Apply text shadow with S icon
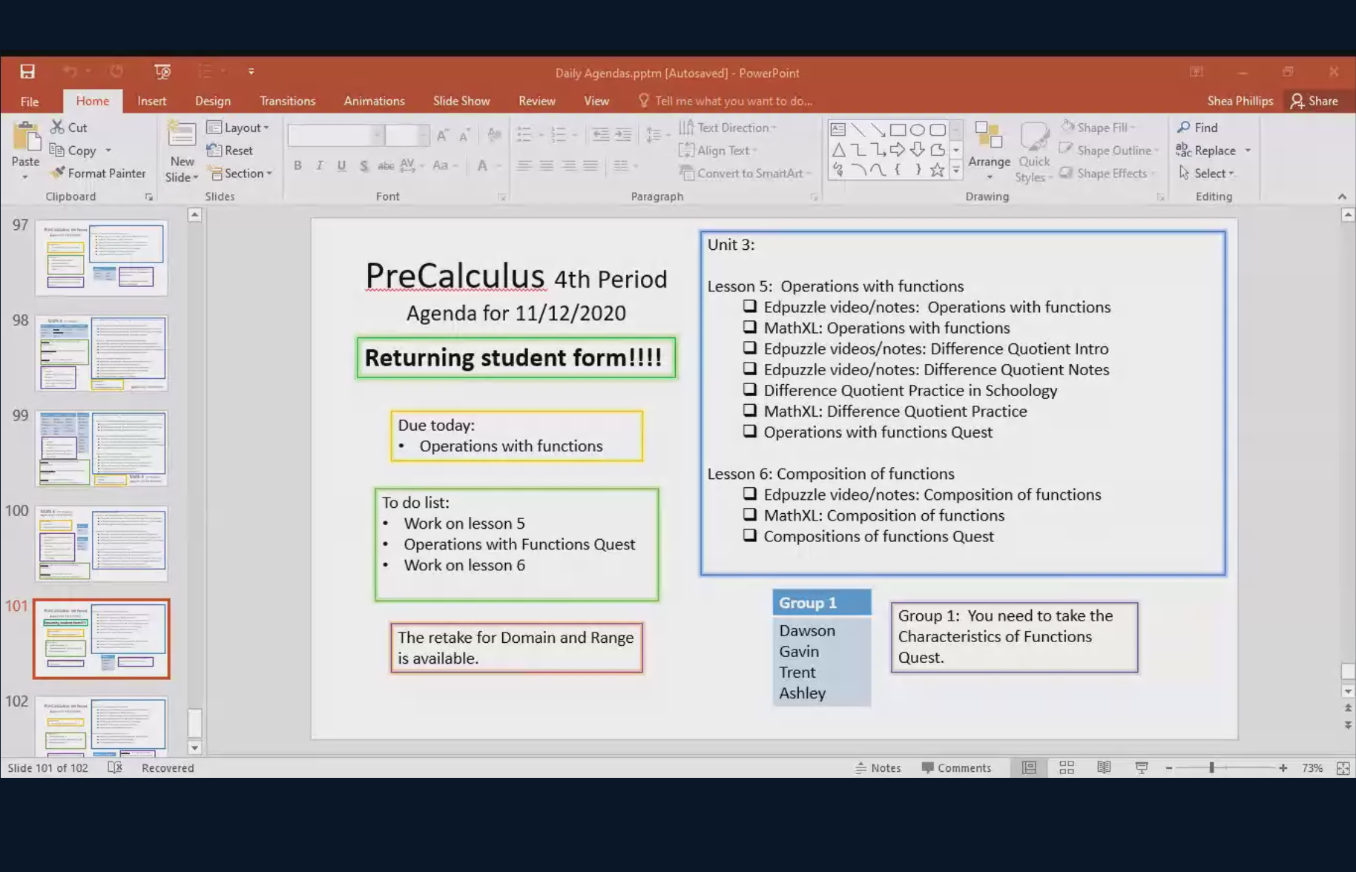Image resolution: width=1356 pixels, height=872 pixels. 363,165
